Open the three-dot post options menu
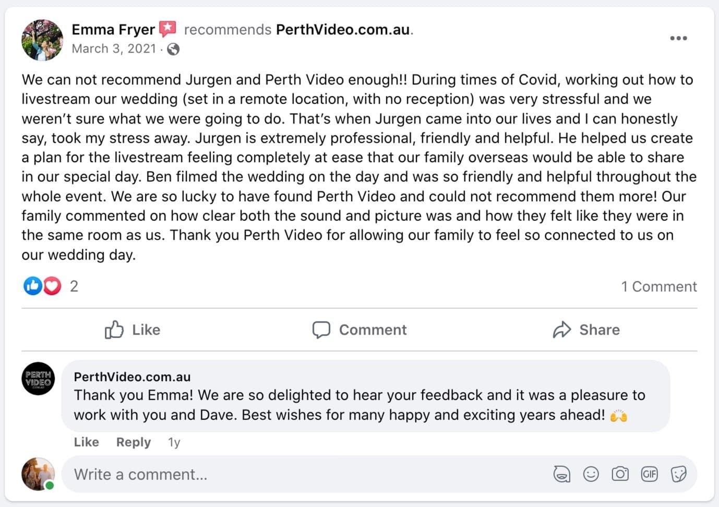Screen dimensions: 719x507 tap(678, 38)
